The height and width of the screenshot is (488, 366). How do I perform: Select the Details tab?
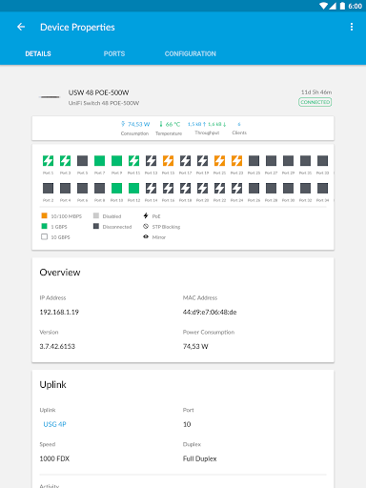point(38,53)
